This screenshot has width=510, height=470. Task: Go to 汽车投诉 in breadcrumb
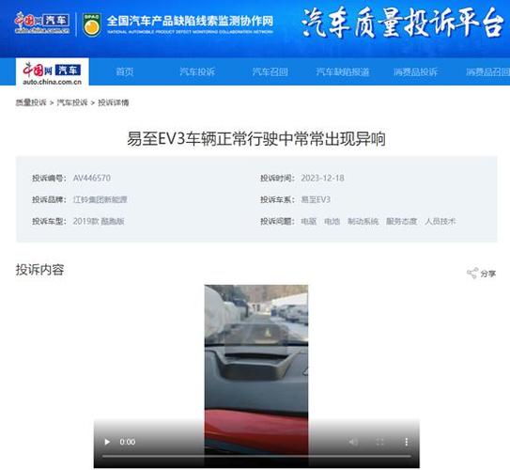click(x=72, y=102)
